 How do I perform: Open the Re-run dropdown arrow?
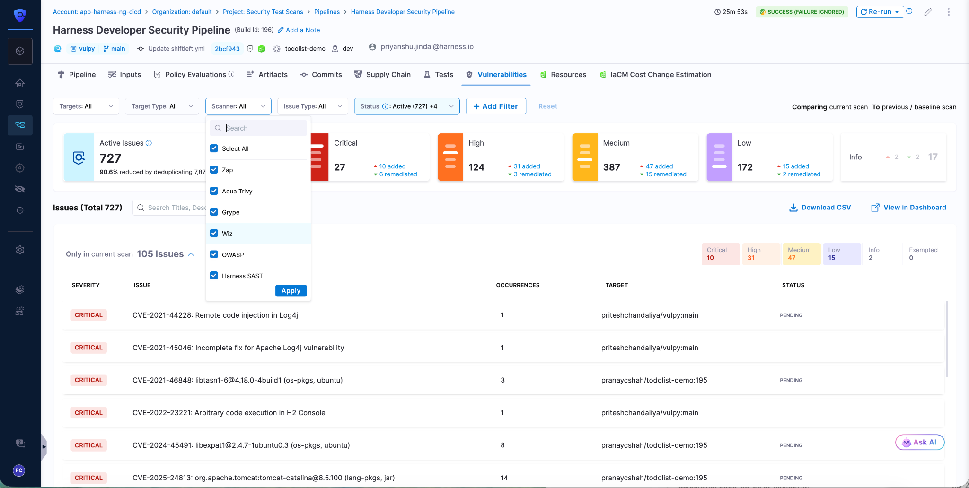[x=897, y=12]
